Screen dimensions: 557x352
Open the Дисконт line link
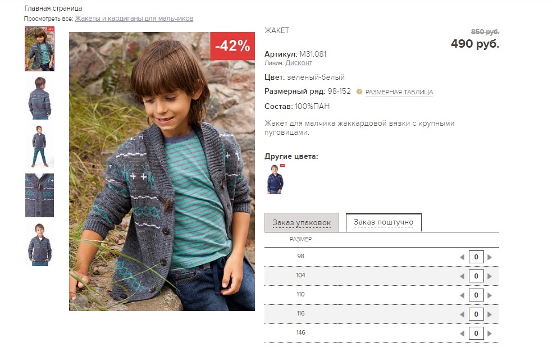[x=299, y=63]
